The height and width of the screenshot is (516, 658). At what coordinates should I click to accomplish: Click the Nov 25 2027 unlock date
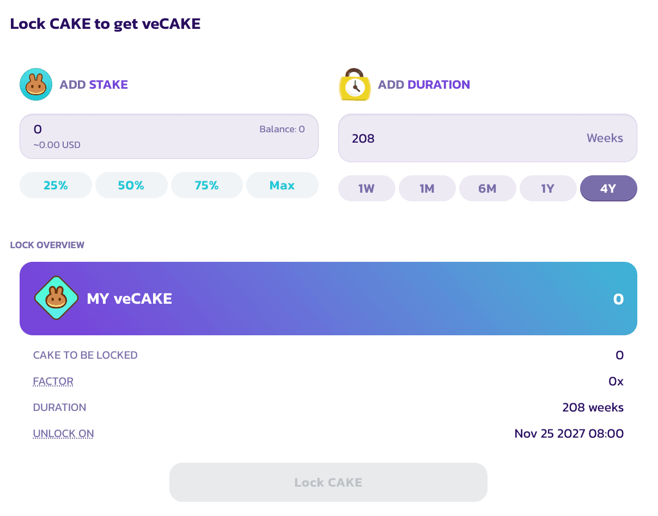tap(569, 434)
